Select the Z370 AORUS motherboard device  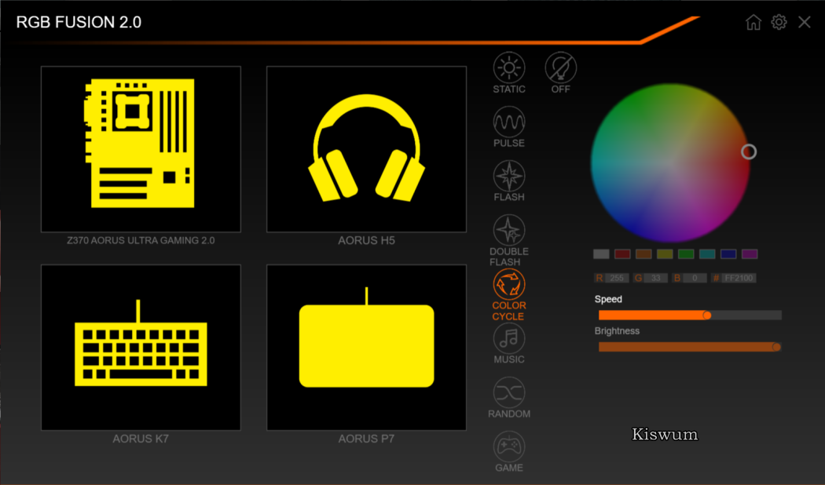tap(141, 149)
